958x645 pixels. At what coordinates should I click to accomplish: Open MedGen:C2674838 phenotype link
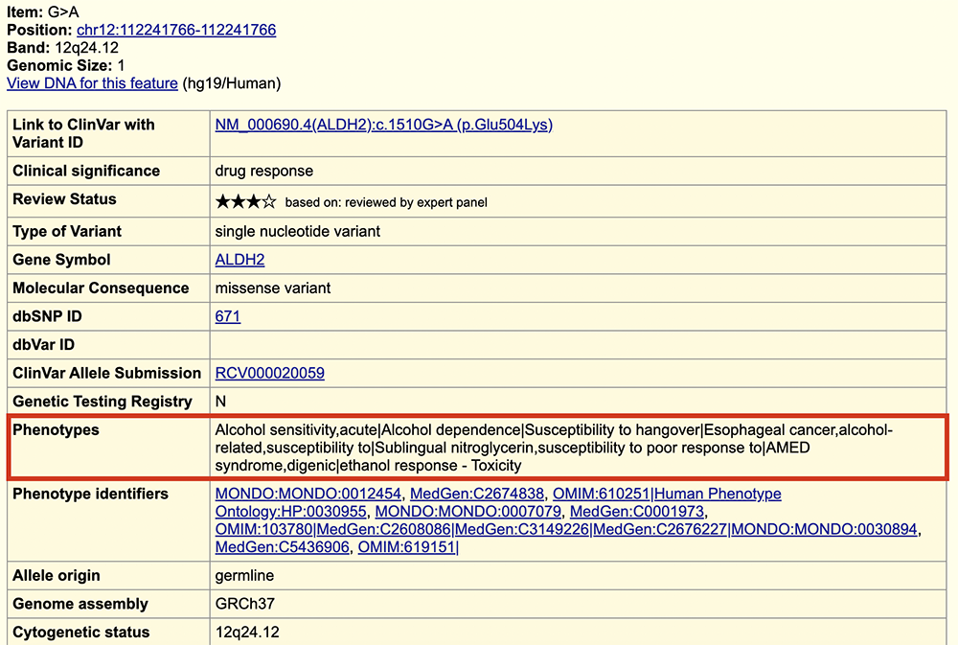(x=476, y=494)
